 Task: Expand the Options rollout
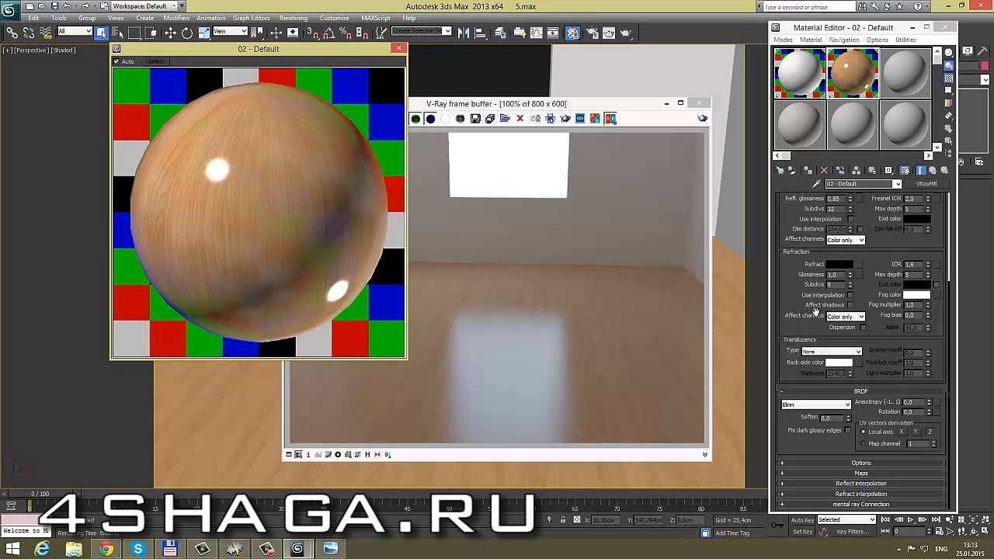coord(861,463)
